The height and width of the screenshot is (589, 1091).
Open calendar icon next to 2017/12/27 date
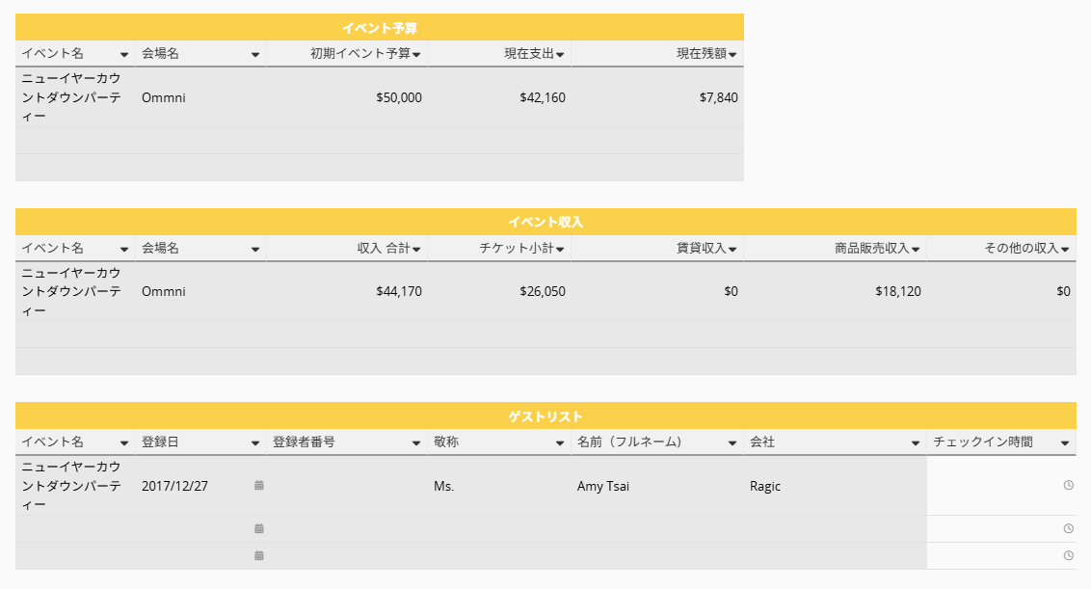(259, 485)
